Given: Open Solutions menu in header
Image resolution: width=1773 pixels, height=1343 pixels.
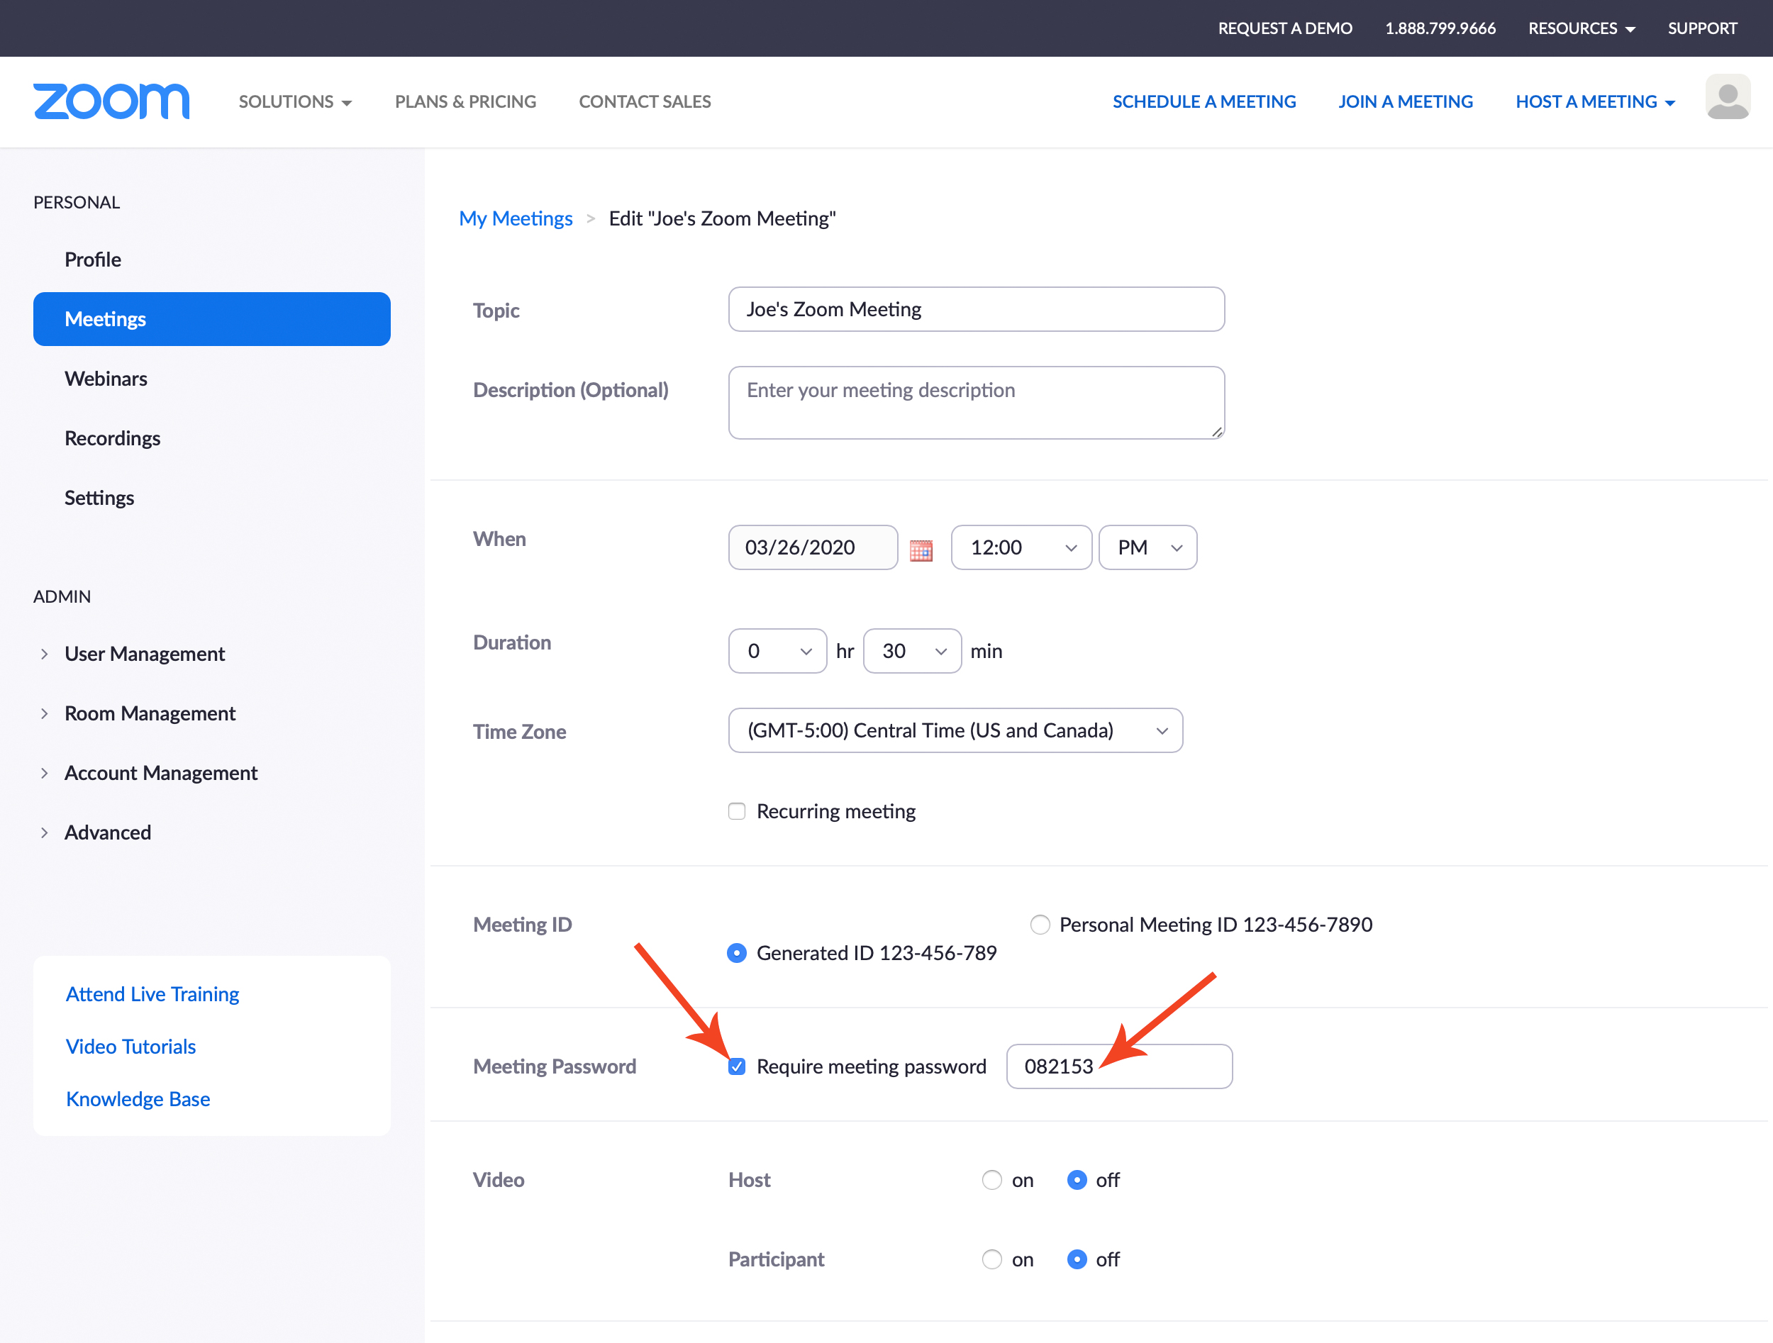Looking at the screenshot, I should pos(294,102).
